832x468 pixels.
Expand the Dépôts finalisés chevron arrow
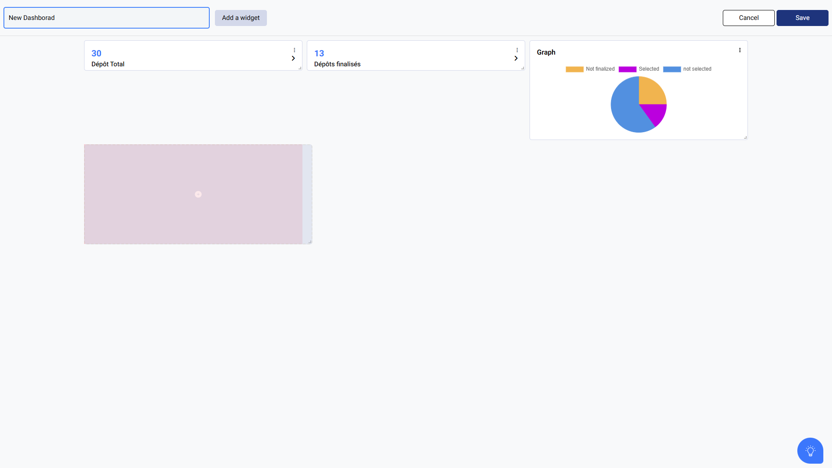[x=516, y=58]
